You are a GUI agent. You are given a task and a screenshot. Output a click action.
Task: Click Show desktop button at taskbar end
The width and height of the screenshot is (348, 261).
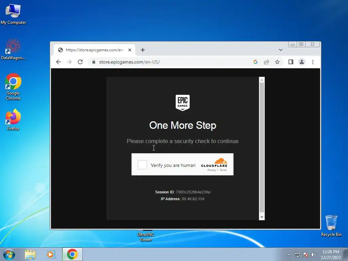pos(346,254)
